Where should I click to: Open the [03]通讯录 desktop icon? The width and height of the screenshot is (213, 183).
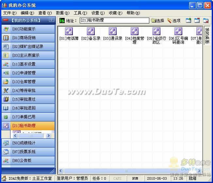113,34
